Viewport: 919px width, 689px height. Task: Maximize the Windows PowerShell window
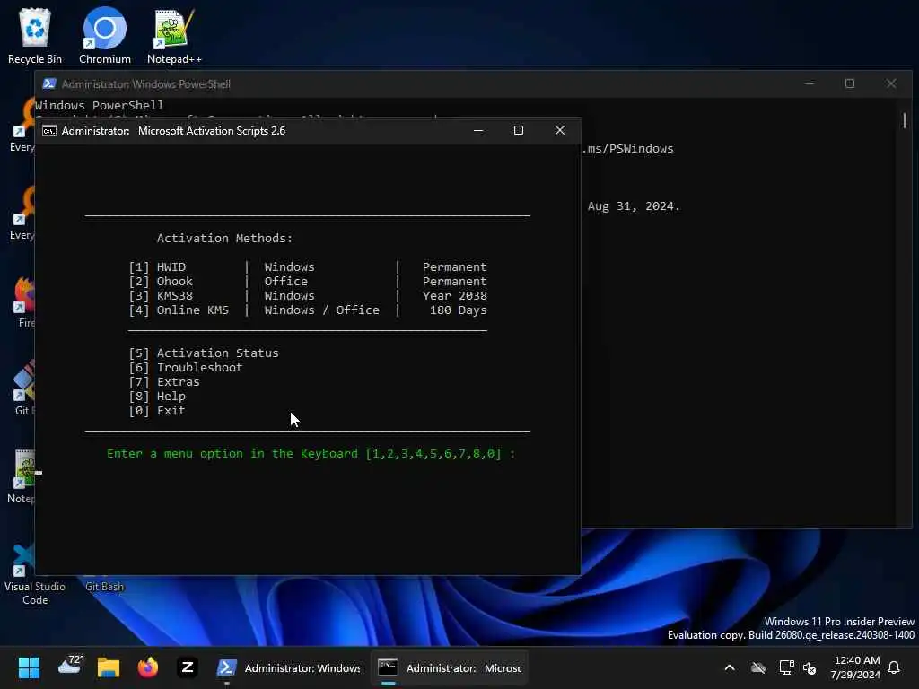point(850,83)
